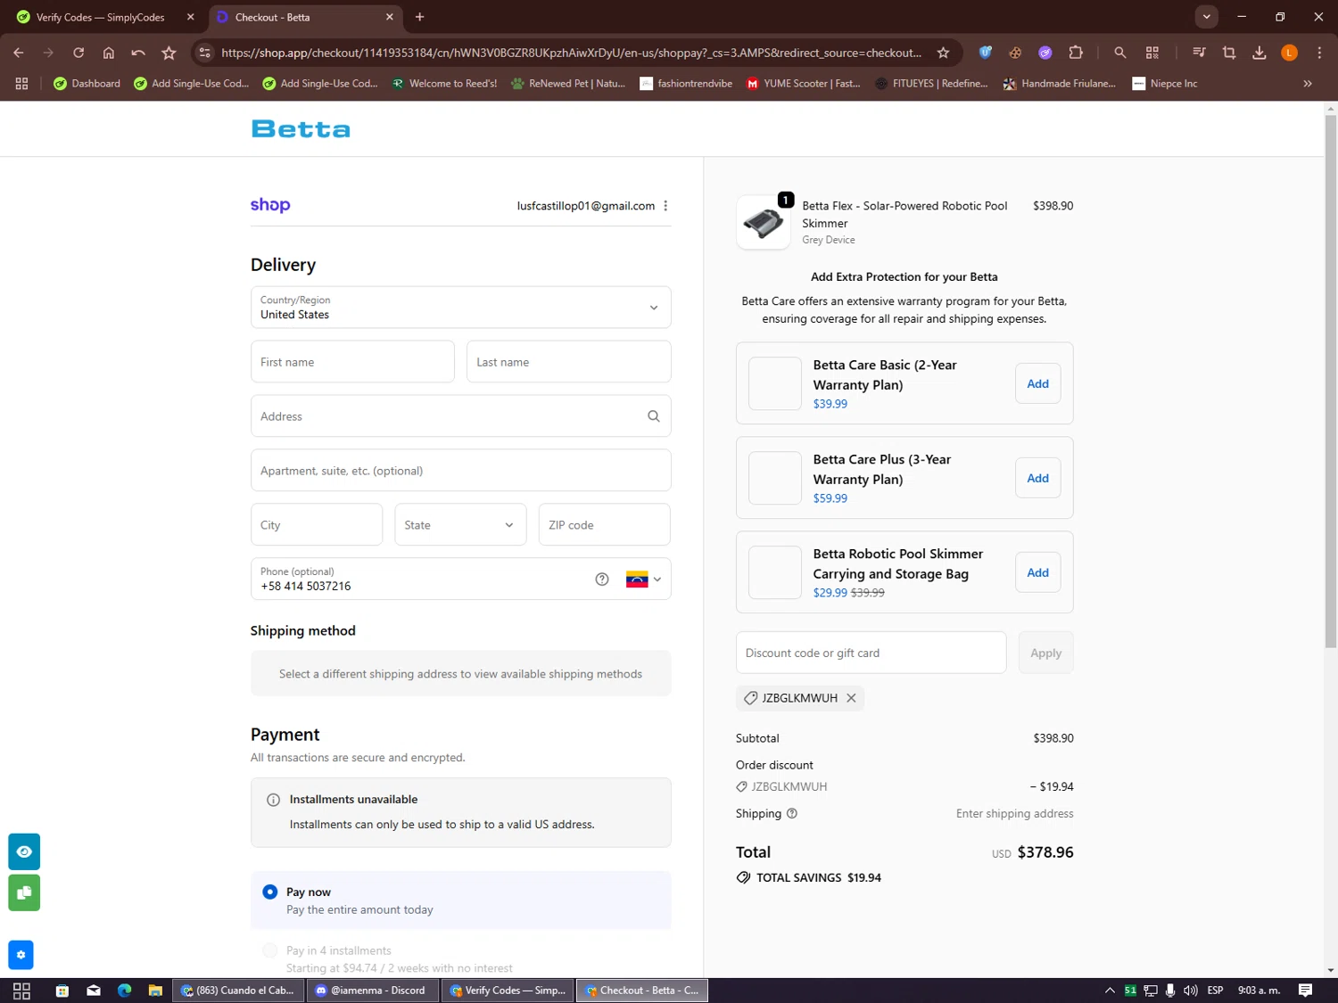Open YUME Scooter bookmark
The width and height of the screenshot is (1338, 1003).
tap(804, 83)
